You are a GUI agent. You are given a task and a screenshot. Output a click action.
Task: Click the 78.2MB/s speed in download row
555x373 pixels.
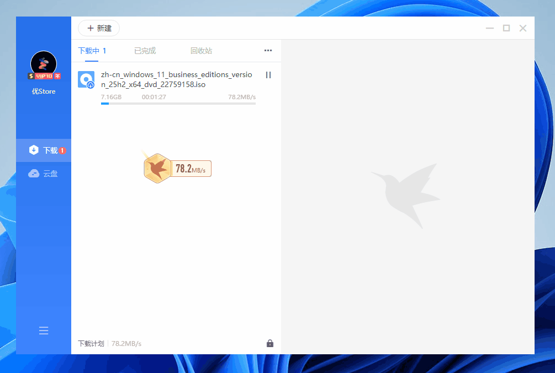(x=242, y=97)
